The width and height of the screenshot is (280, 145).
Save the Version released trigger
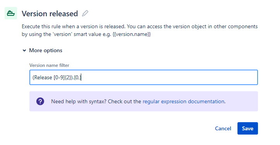click(248, 128)
